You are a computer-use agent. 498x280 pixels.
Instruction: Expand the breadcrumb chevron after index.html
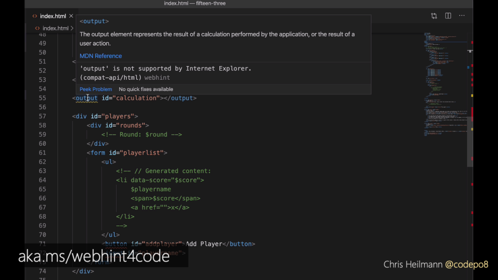tap(72, 28)
